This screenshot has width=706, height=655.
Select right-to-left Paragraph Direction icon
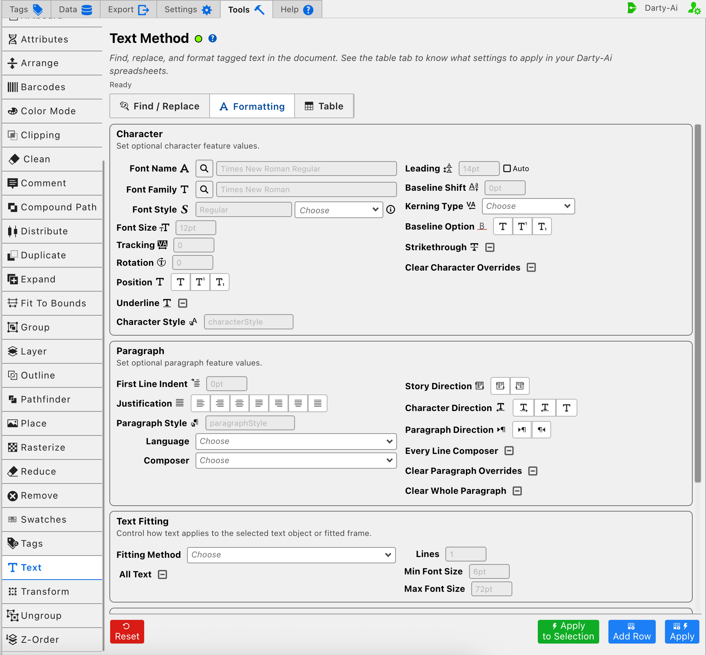click(542, 430)
